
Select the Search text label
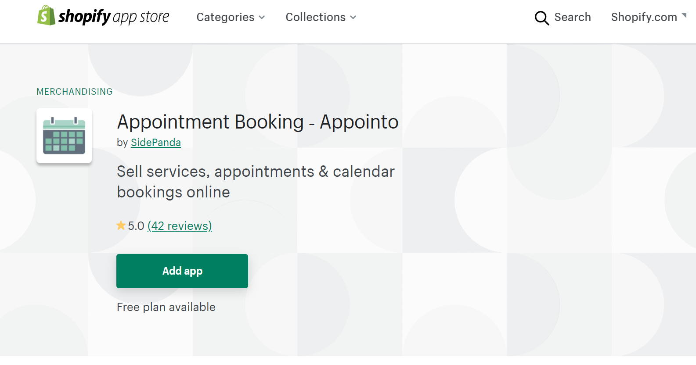click(x=573, y=17)
